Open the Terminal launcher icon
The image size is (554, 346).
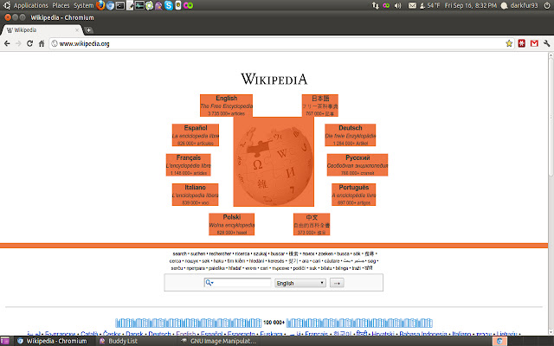(120, 5)
